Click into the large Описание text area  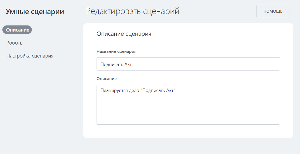pos(188,104)
